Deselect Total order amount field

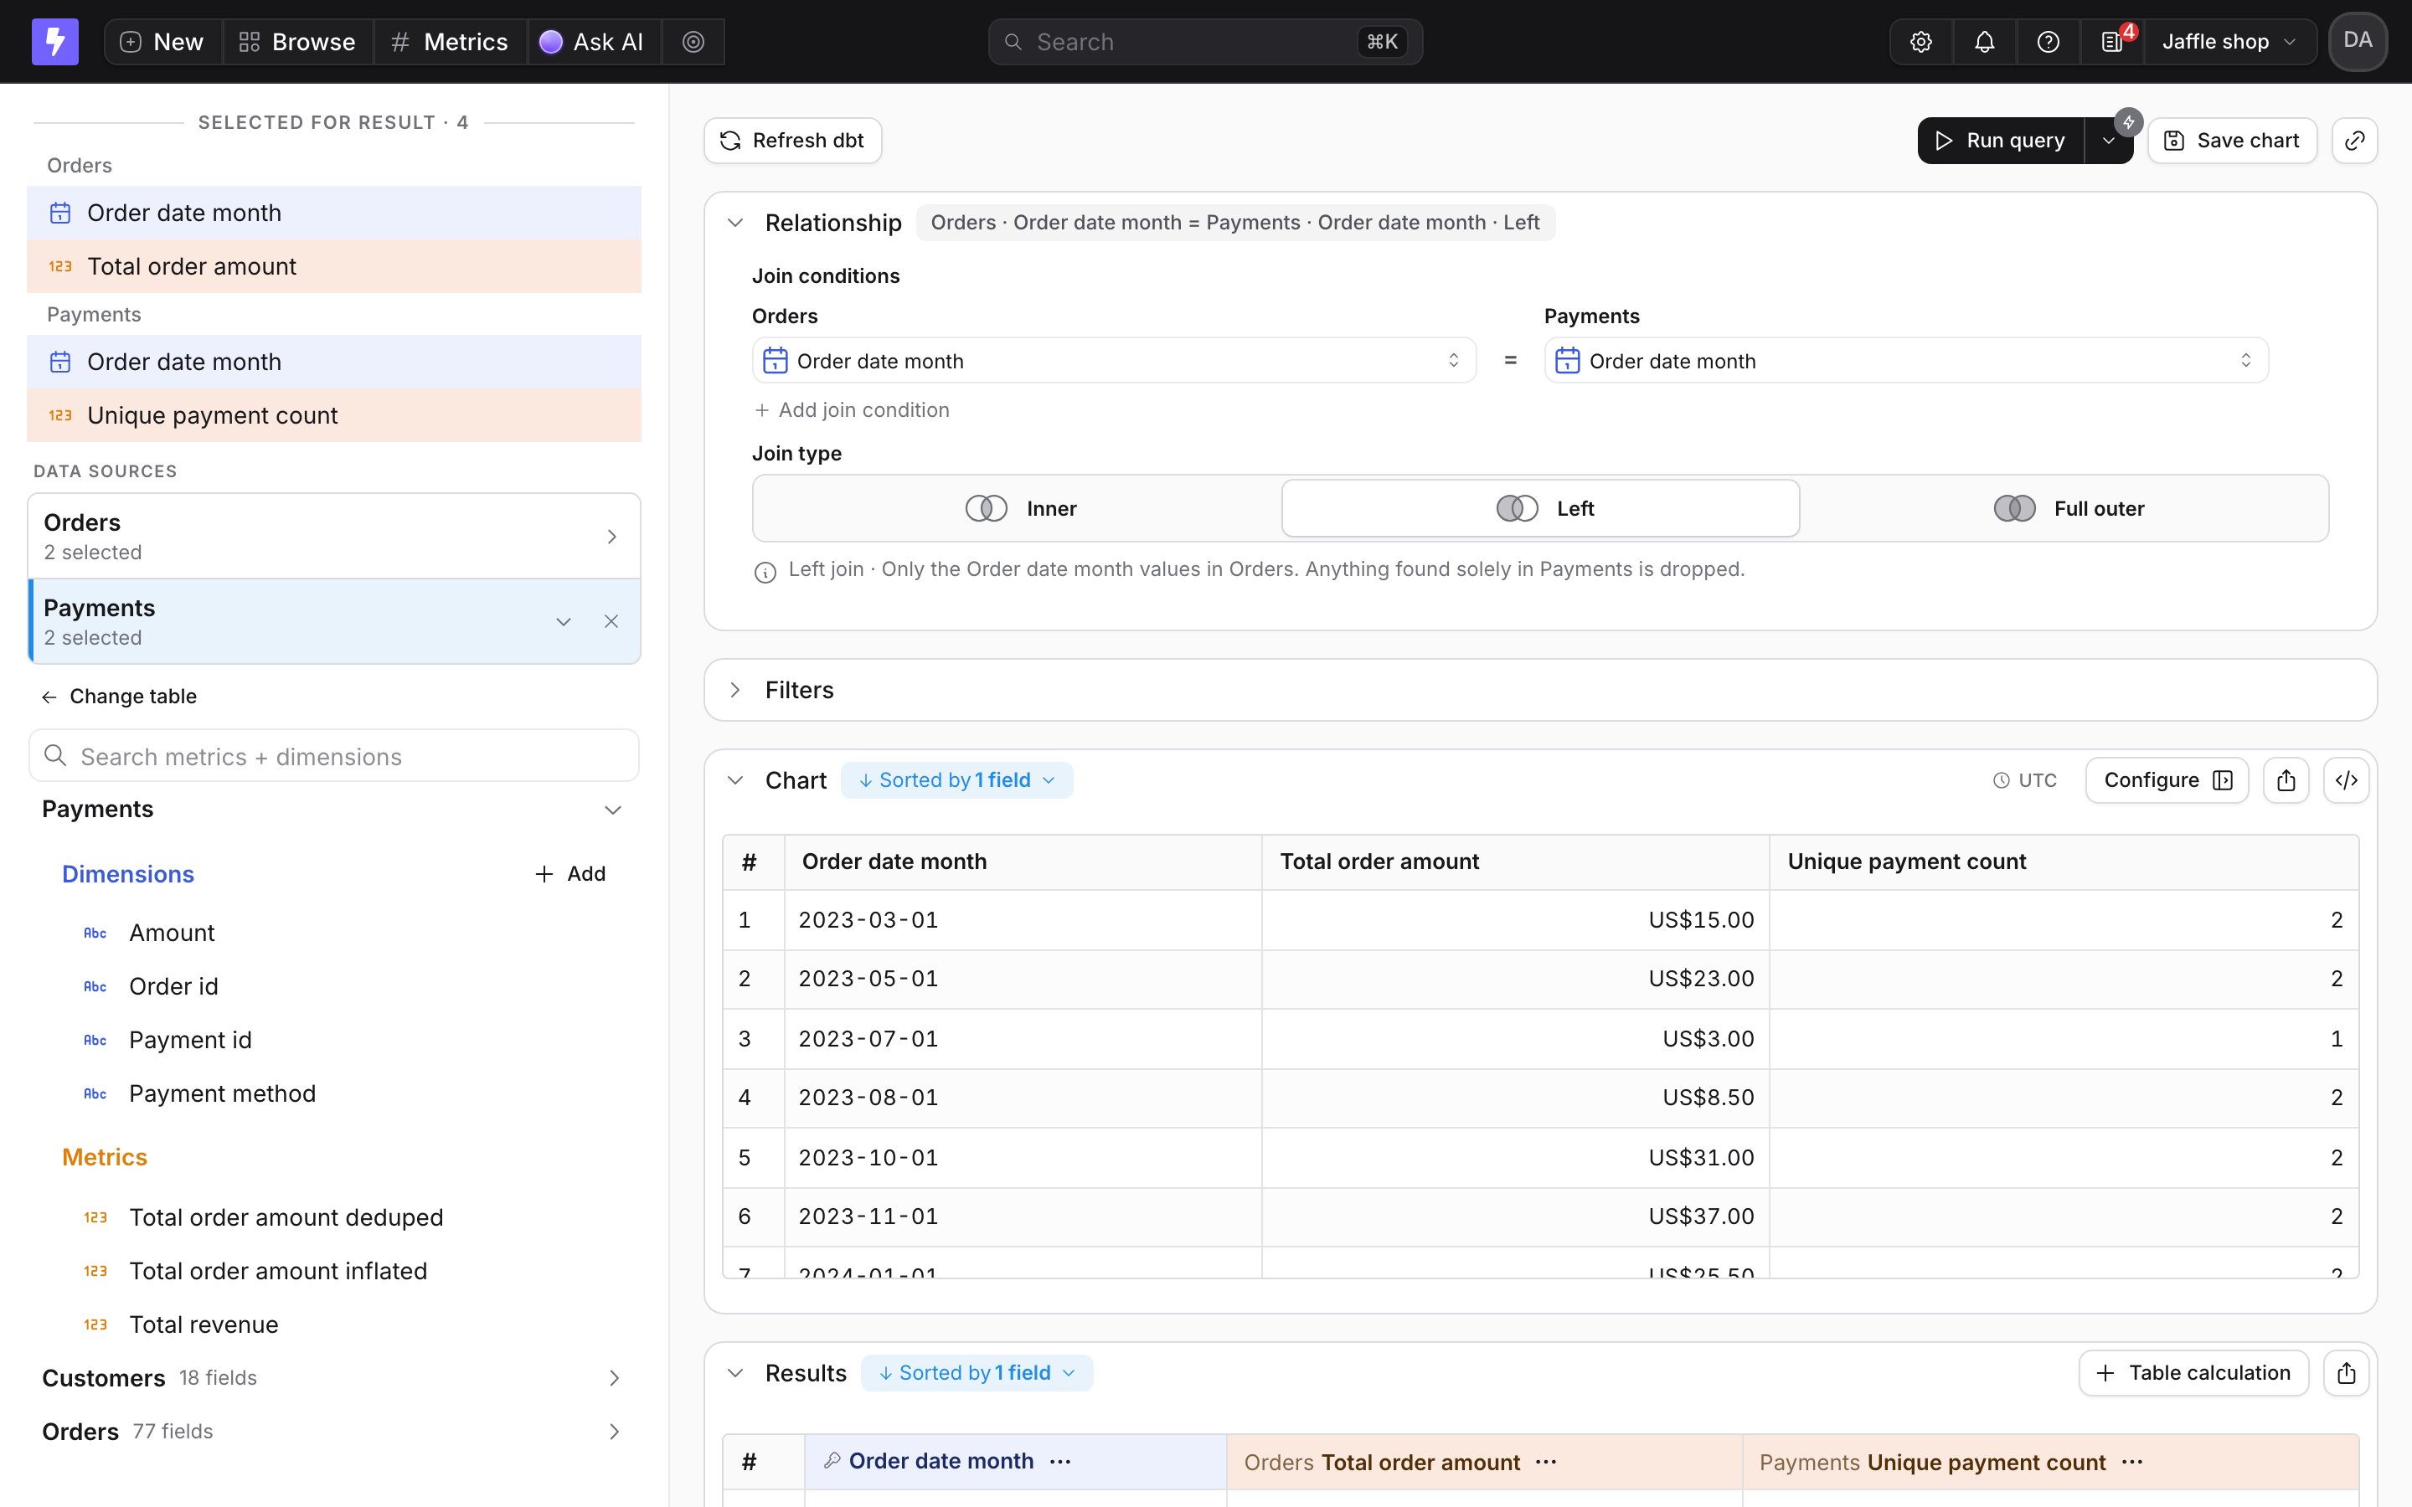(x=334, y=266)
